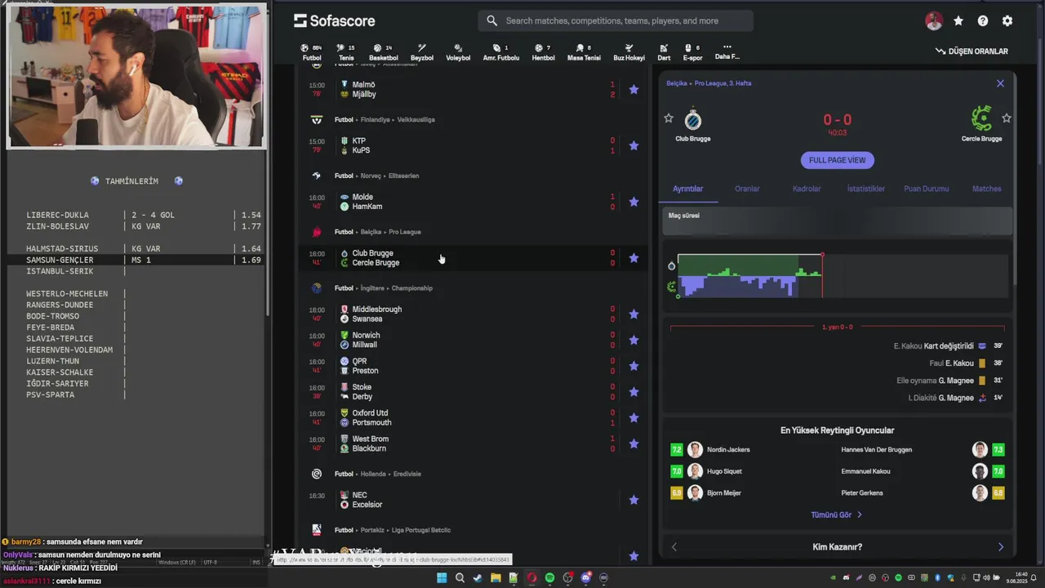Open the help question mark icon
Screen dimensions: 1045x588
983,21
